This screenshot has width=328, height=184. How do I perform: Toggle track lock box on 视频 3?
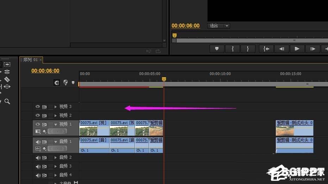click(51, 107)
